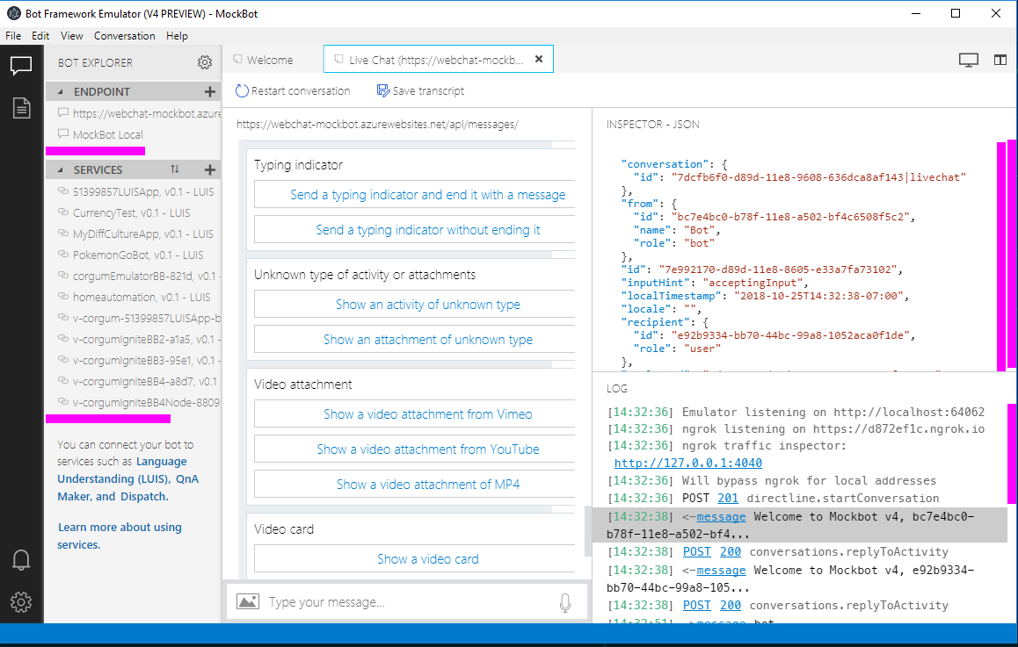Collapse the SERVICES section
Screen dimensions: 1018x647
(x=60, y=169)
